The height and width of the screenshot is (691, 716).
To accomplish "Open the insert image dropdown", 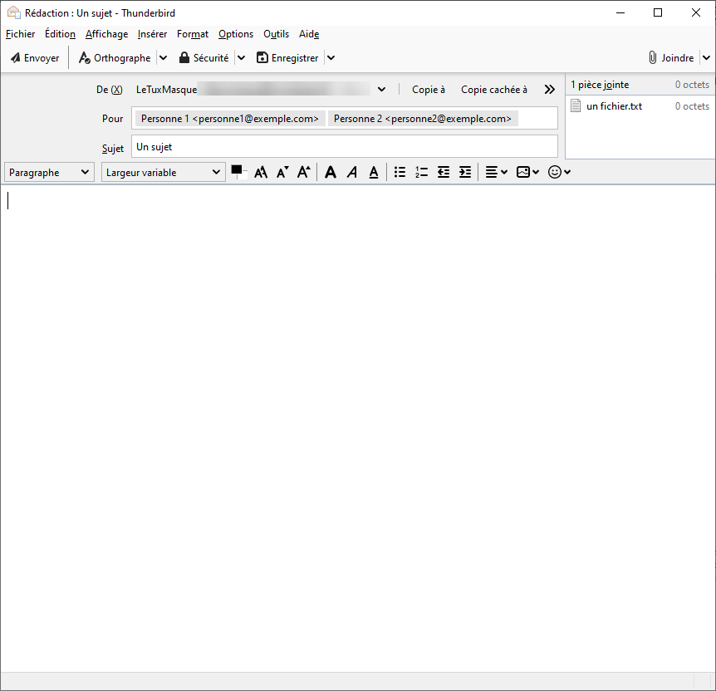I will 527,172.
